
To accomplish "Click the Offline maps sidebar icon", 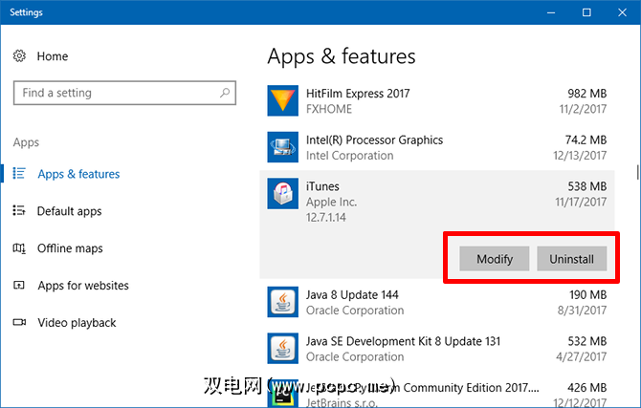I will click(20, 248).
